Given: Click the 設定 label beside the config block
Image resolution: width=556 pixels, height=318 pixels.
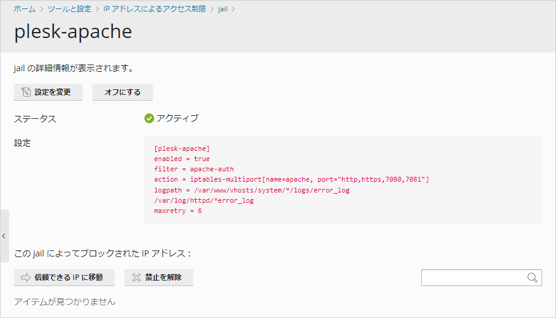Looking at the screenshot, I should [22, 143].
